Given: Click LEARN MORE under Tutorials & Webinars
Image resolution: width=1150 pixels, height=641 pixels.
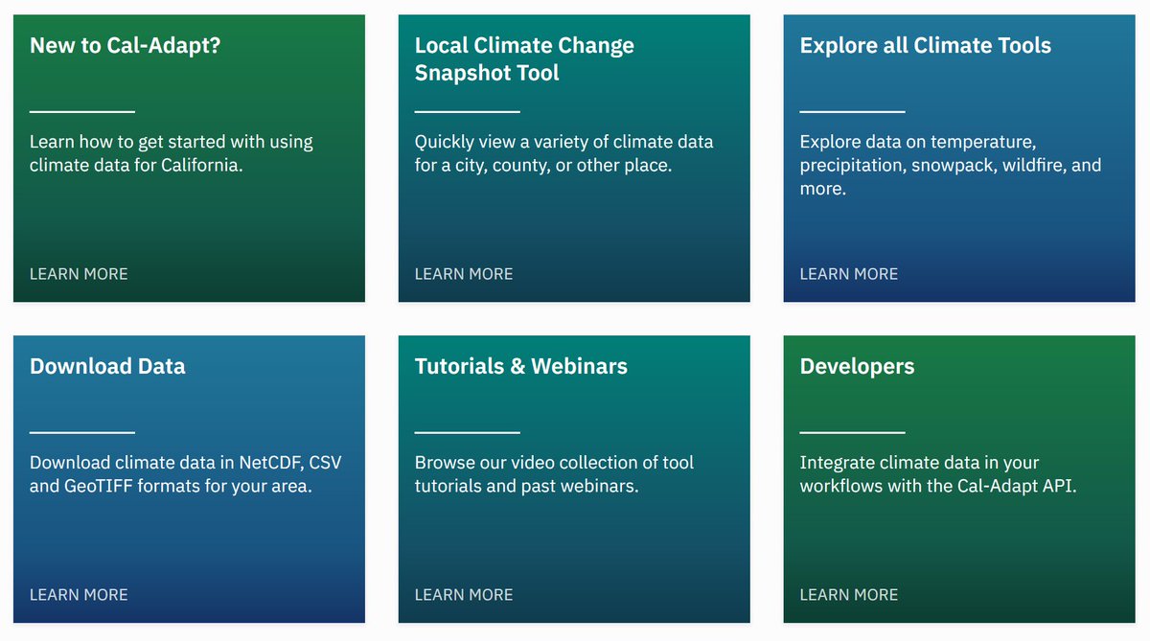Looking at the screenshot, I should click(x=464, y=595).
